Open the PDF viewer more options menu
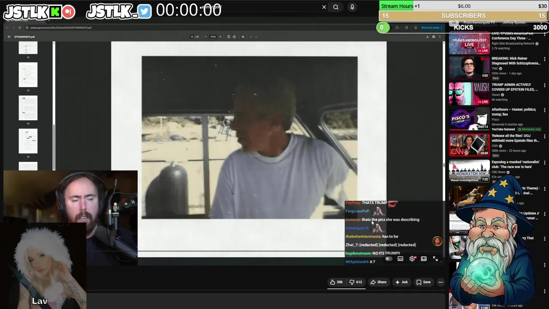The height and width of the screenshot is (309, 549). 439,37
